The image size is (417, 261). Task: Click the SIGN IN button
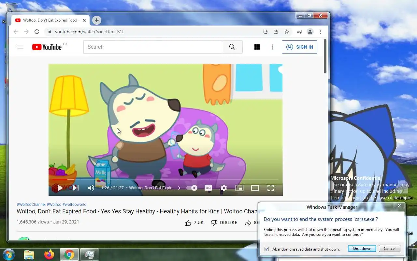point(299,47)
